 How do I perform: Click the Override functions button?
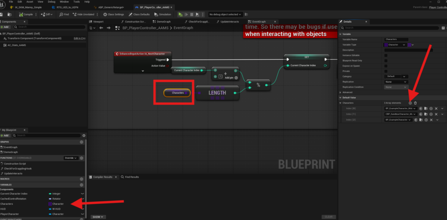tap(71, 158)
